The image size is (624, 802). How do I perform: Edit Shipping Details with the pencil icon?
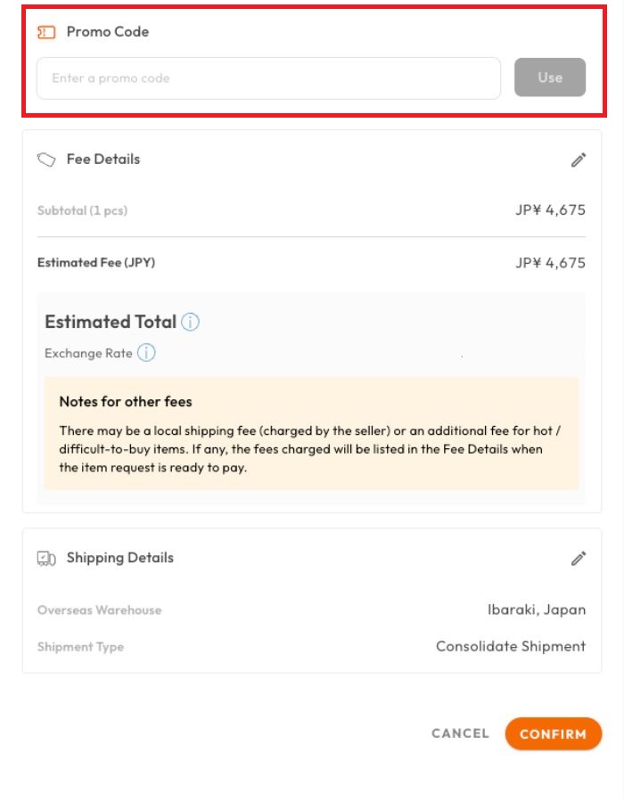[579, 559]
